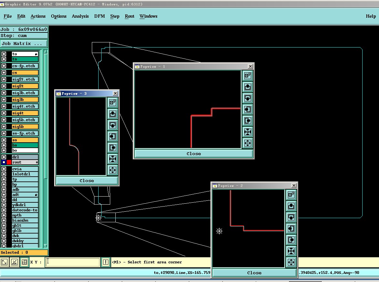The width and height of the screenshot is (379, 282).
Task: Select the 'ss-fp.etch' layer name
Action: 25,133
